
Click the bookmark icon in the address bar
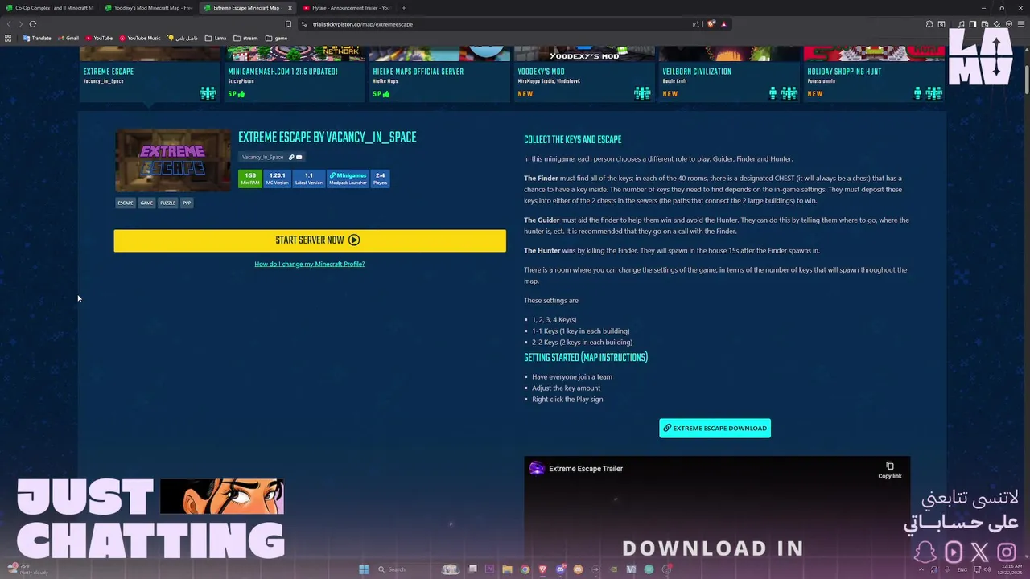coord(288,24)
